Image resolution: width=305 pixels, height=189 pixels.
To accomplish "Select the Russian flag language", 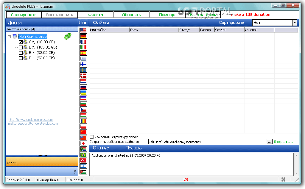I will pyautogui.click(x=83, y=87).
